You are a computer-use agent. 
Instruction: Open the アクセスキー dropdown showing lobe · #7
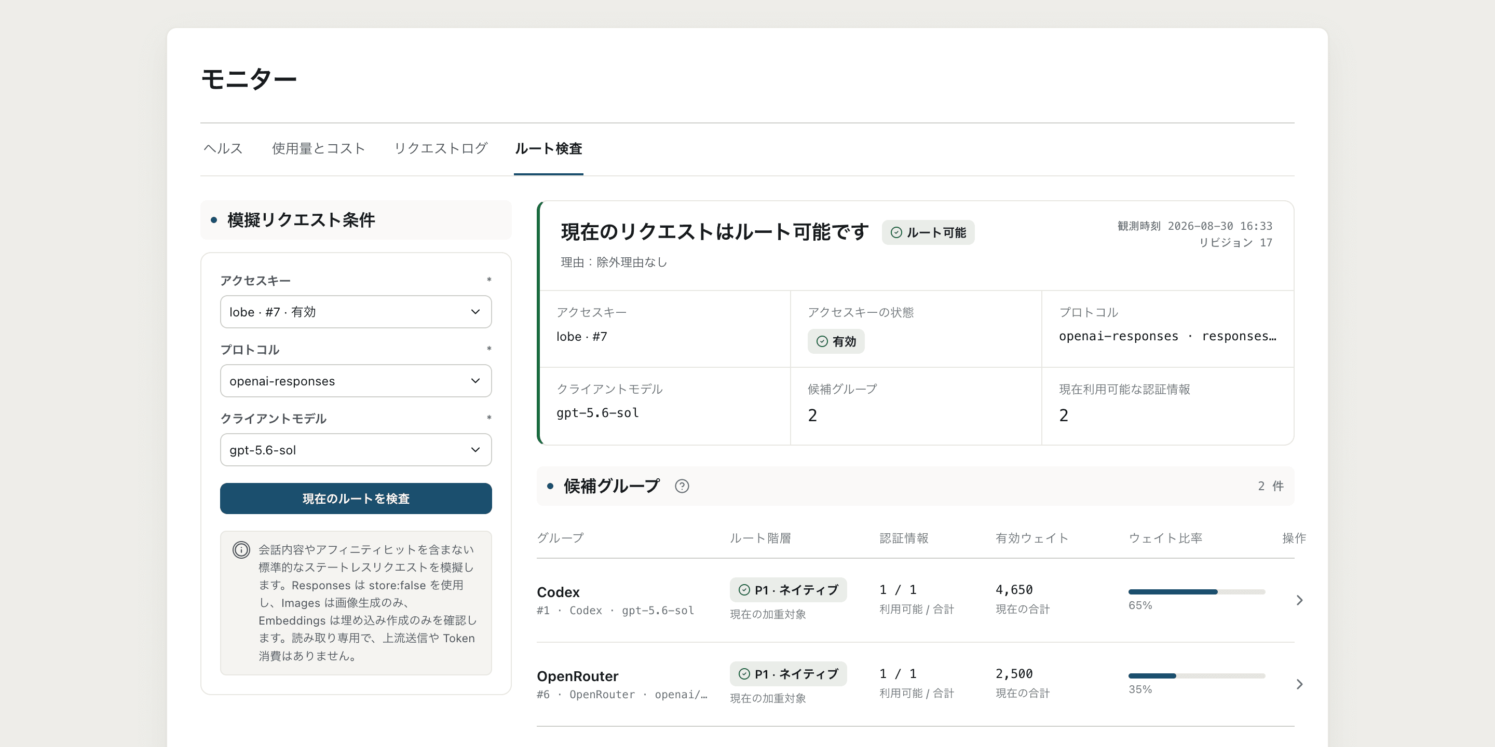coord(356,312)
